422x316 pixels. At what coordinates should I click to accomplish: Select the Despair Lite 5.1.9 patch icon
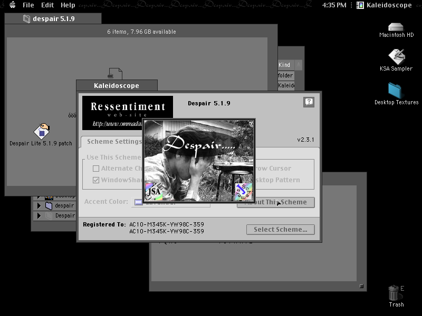tap(42, 131)
